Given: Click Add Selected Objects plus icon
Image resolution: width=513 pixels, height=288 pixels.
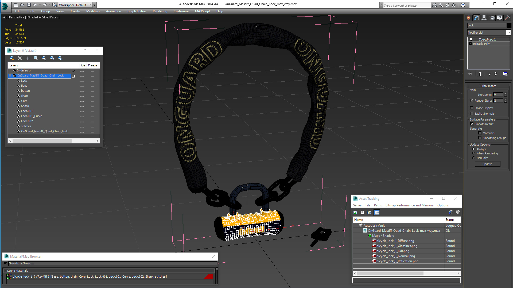Looking at the screenshot, I should coord(28,58).
